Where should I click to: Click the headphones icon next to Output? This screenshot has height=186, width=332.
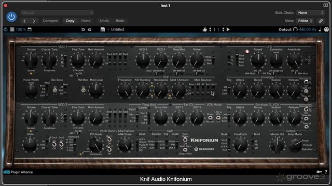click(x=295, y=29)
